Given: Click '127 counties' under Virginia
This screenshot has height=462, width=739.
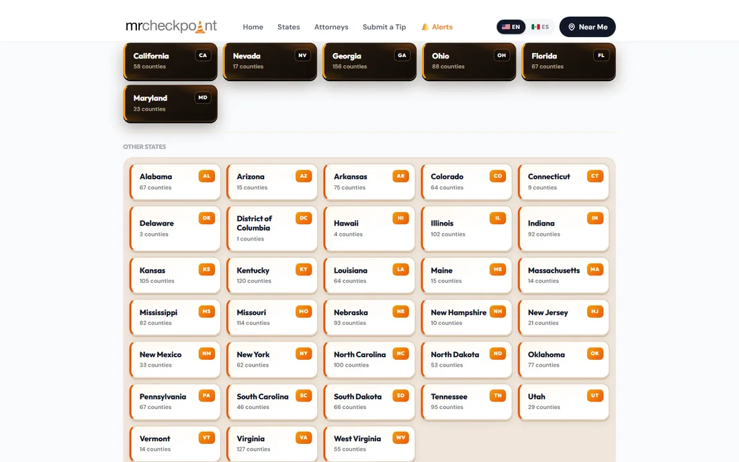Looking at the screenshot, I should 253,449.
